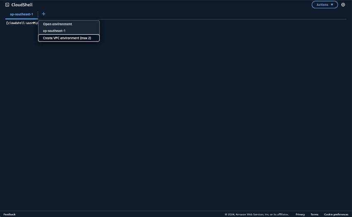The image size is (352, 217).
Task: Open CloudShell preferences via the gear icon
Action: [x=343, y=5]
